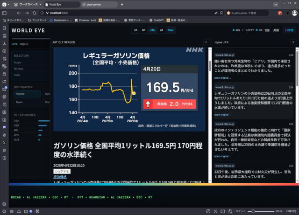This screenshot has height=215, width=299.
Task: Select the Volume observation option
Action: (x=21, y=94)
